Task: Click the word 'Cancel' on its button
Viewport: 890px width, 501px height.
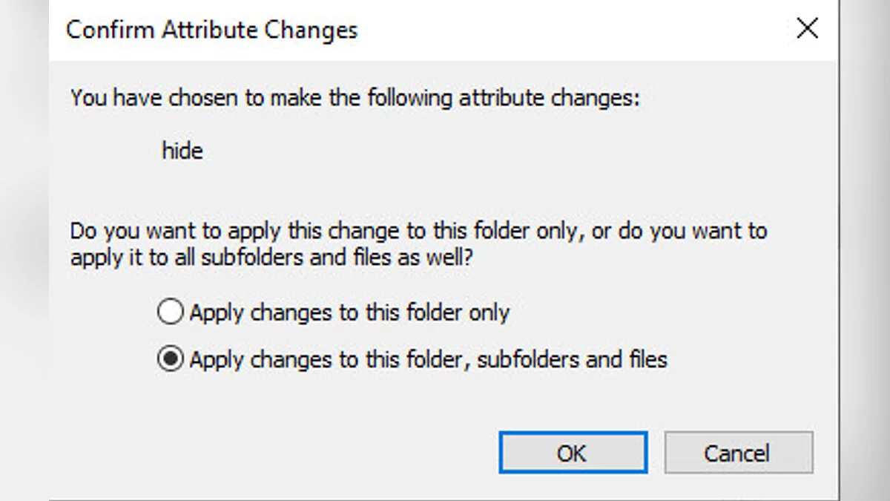Action: pyautogui.click(x=736, y=453)
